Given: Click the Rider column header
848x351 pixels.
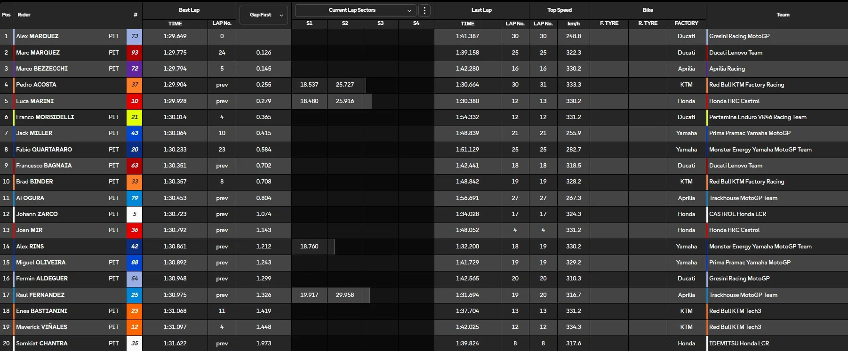Looking at the screenshot, I should pyautogui.click(x=24, y=15).
